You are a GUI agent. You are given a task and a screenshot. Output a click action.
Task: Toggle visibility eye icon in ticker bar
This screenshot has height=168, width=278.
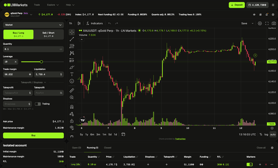[254, 14]
